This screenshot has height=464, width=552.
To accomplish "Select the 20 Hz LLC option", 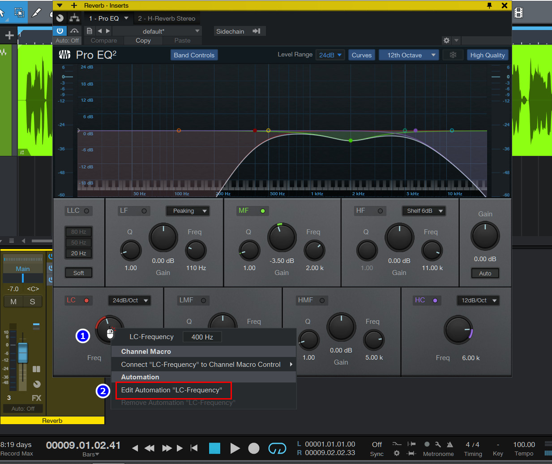I will pyautogui.click(x=78, y=253).
